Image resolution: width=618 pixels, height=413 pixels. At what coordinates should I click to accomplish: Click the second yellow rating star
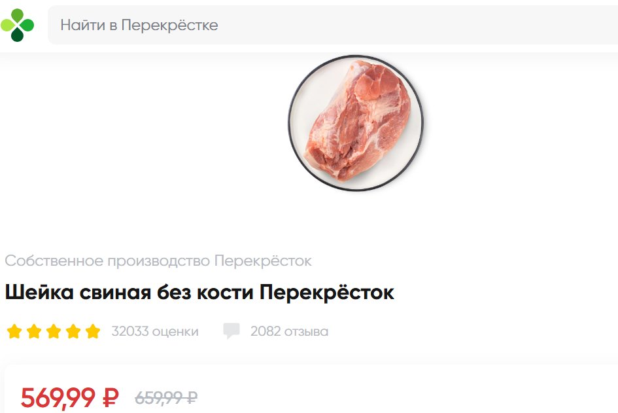pyautogui.click(x=34, y=331)
